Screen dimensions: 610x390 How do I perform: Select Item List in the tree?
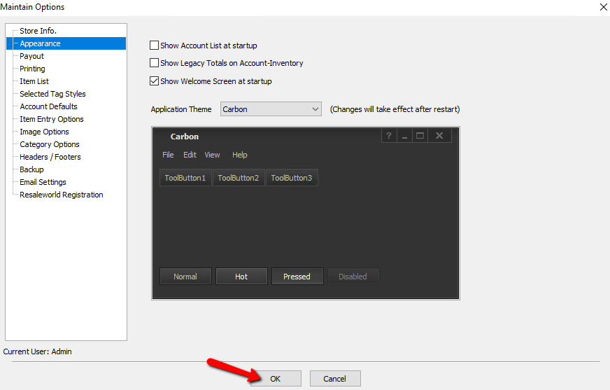(x=34, y=81)
